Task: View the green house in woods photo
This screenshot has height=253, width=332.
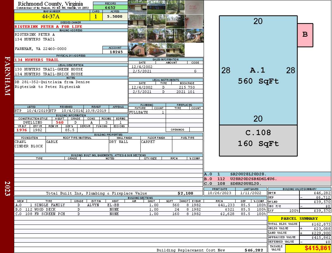Action: click(175, 7)
